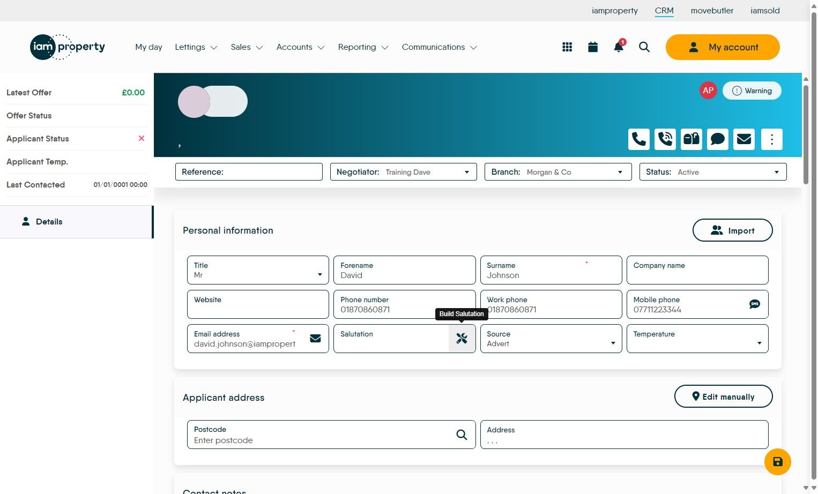The width and height of the screenshot is (818, 494).
Task: Click the search magnifier in the header
Action: coord(644,47)
